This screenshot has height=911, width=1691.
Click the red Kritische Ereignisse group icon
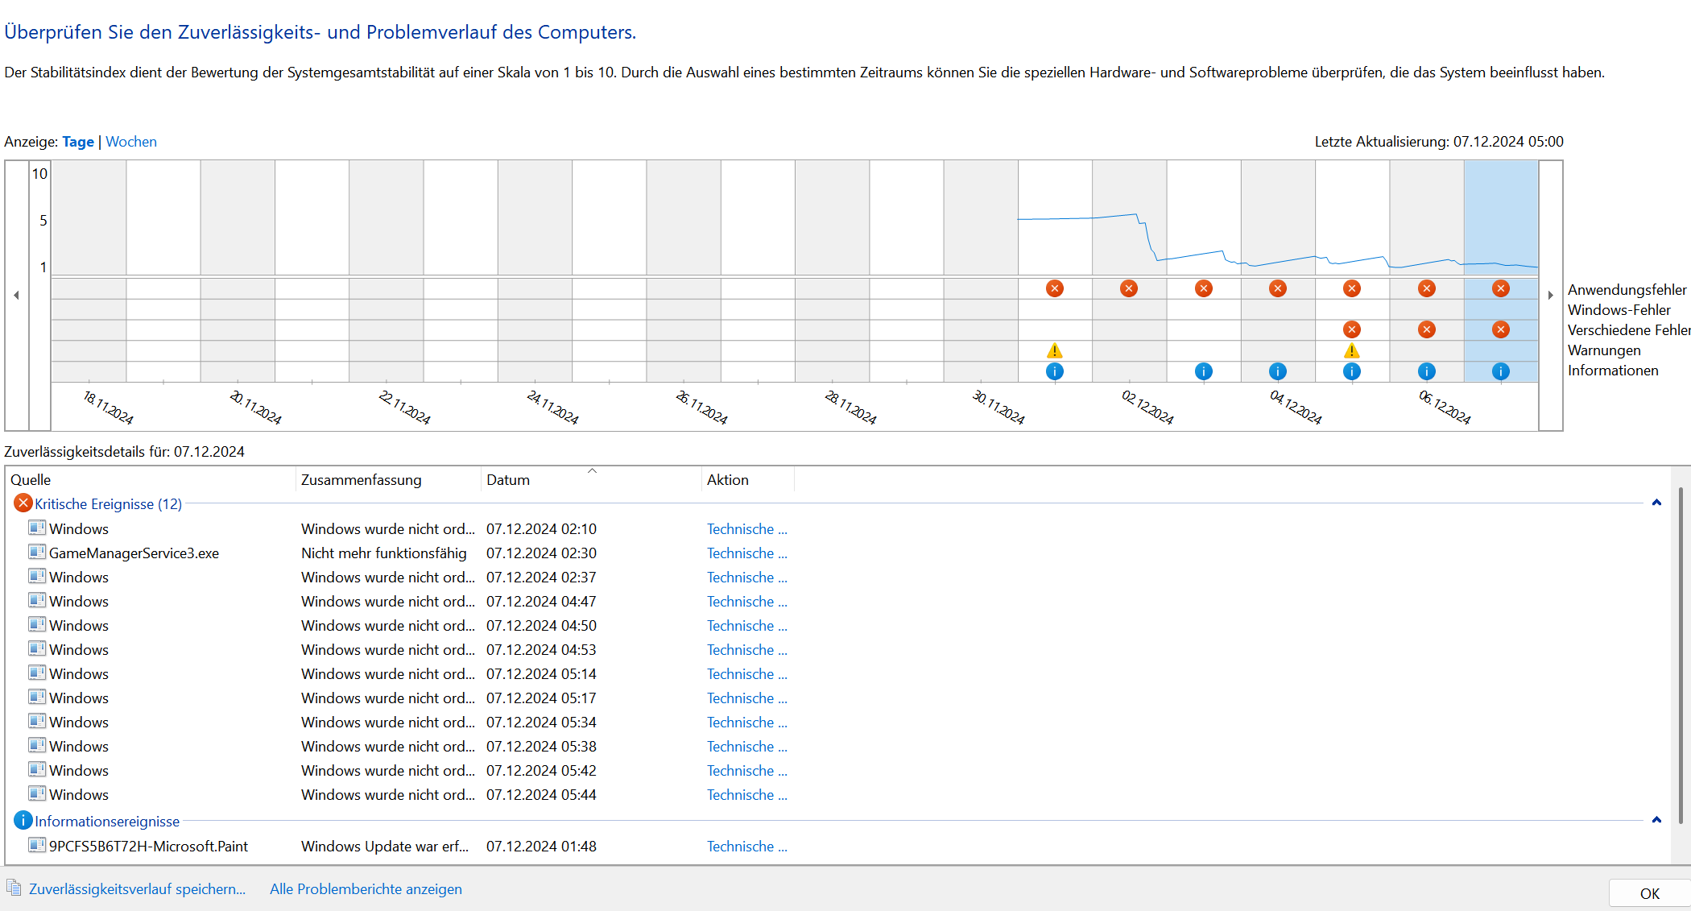[x=23, y=503]
